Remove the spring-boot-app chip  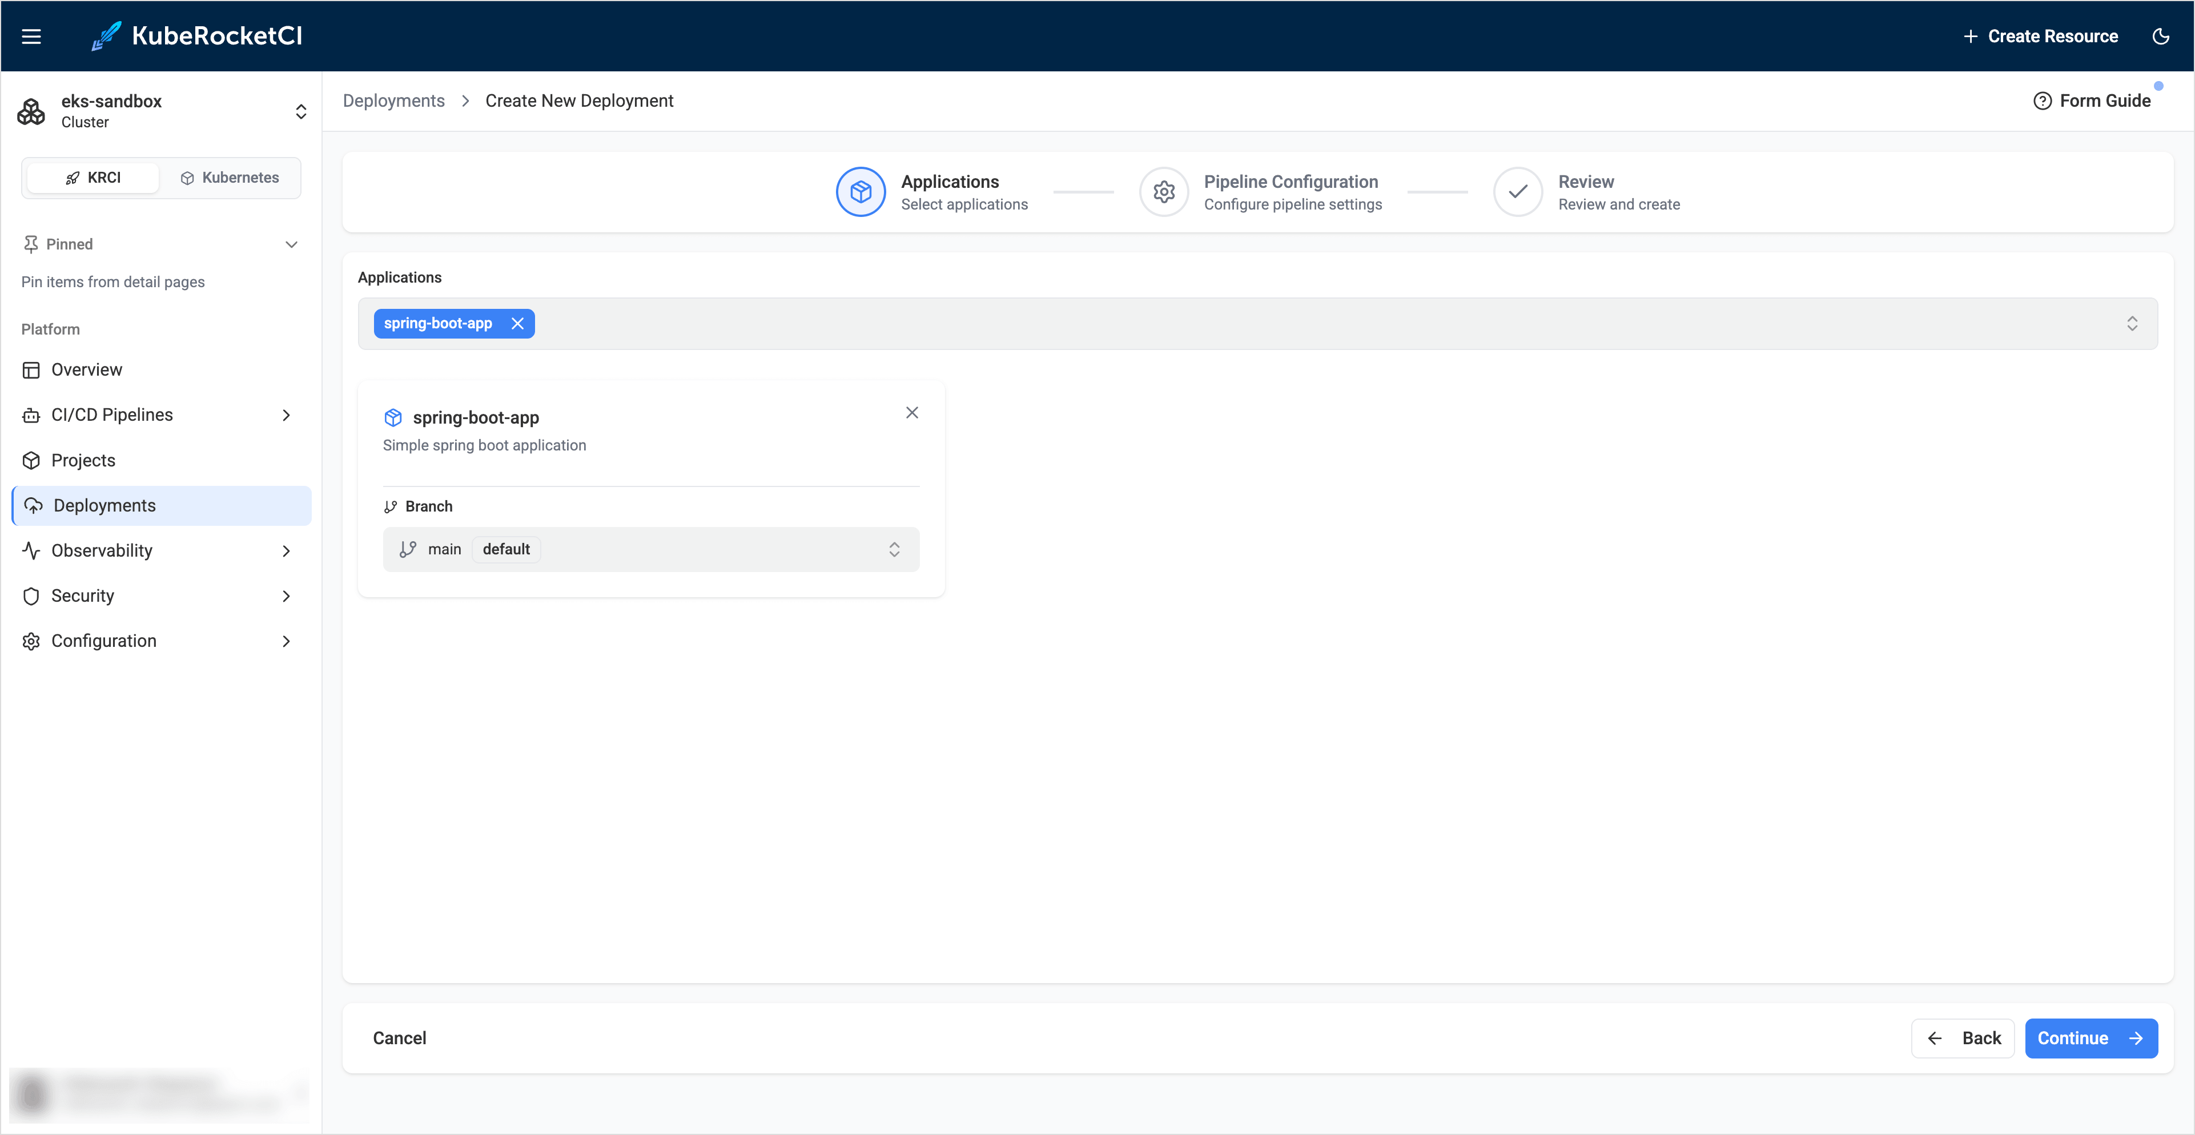517,324
